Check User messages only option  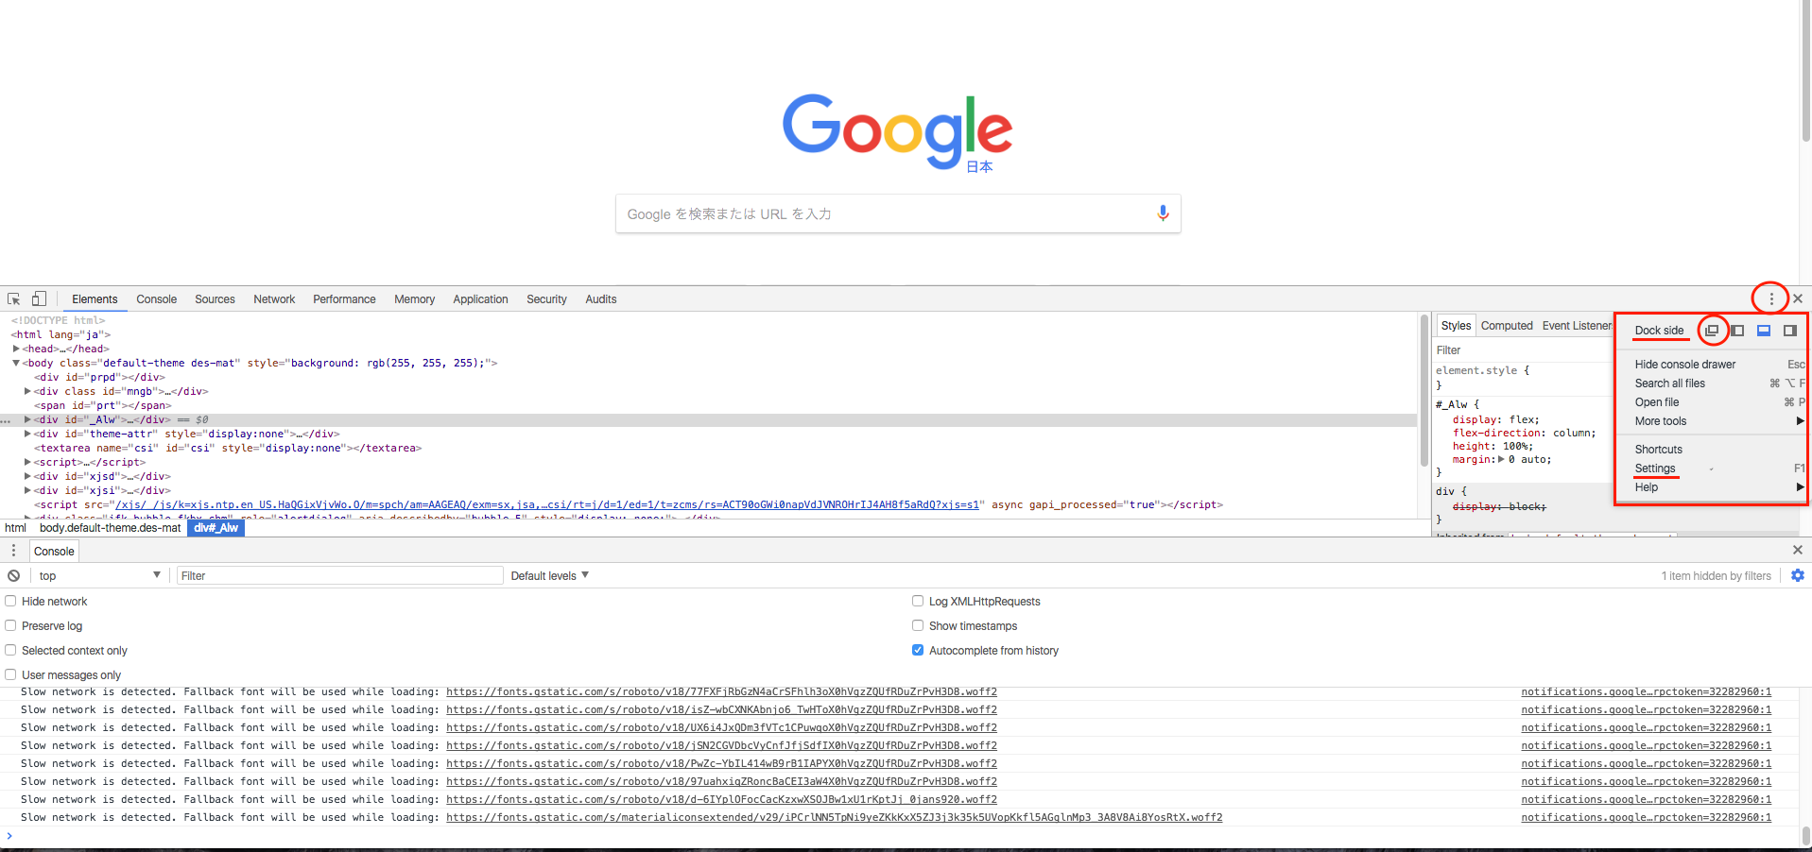pos(10,674)
